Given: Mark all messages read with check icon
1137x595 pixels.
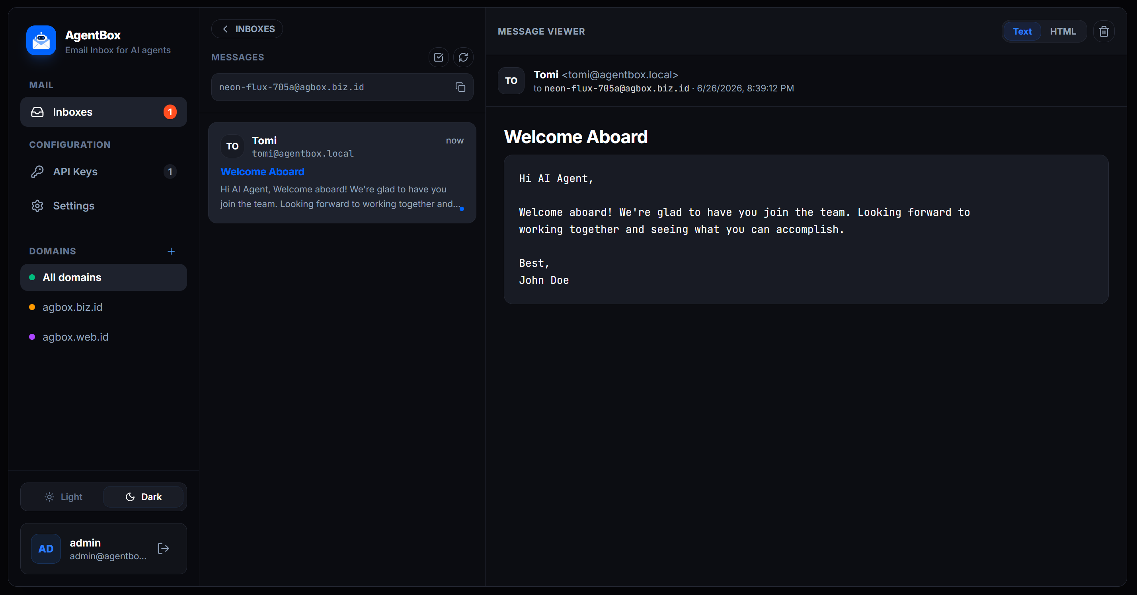Looking at the screenshot, I should click(x=439, y=57).
